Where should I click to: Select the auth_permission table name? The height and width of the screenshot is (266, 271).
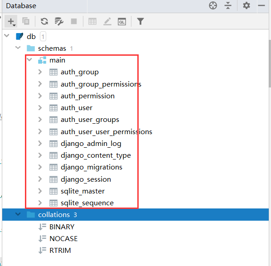pyautogui.click(x=87, y=96)
